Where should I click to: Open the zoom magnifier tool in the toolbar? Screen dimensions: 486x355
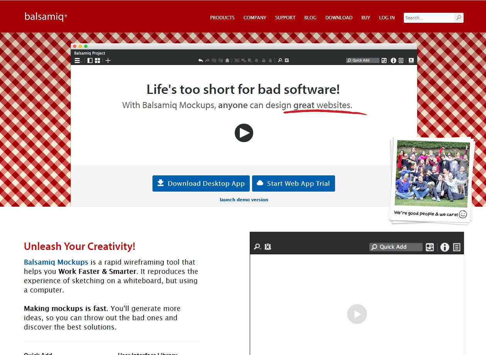pos(279,60)
